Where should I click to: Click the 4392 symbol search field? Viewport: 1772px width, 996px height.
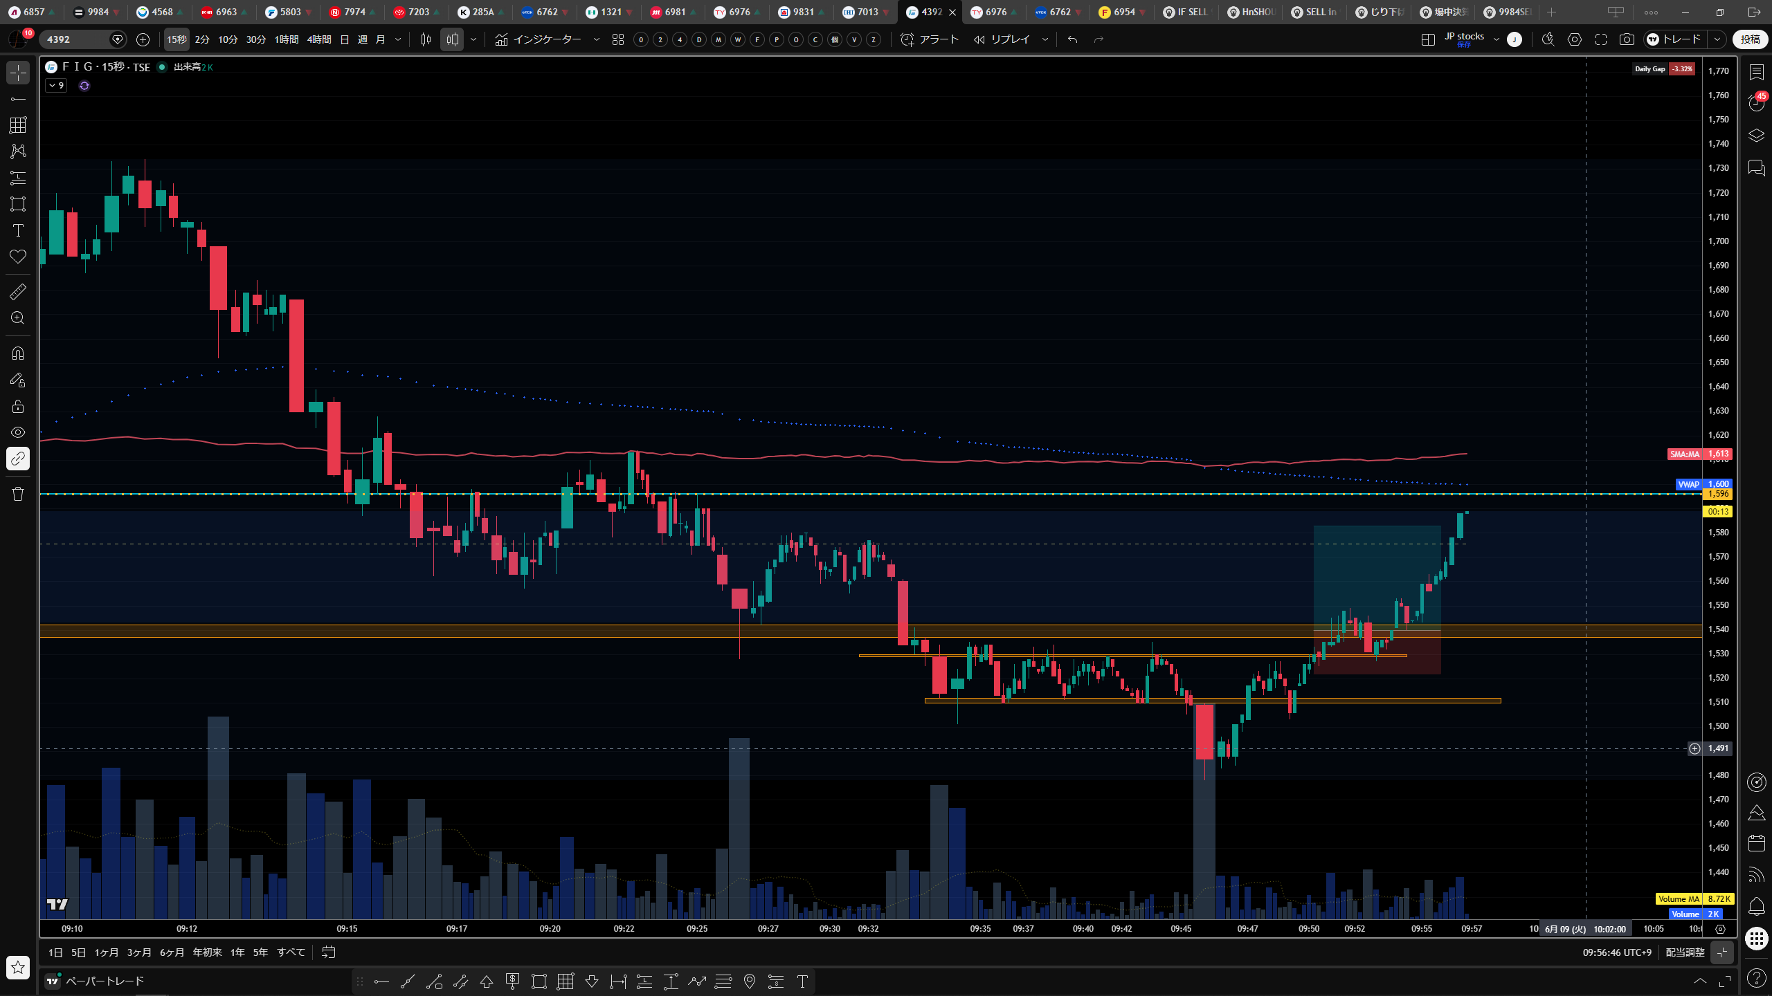tap(75, 39)
